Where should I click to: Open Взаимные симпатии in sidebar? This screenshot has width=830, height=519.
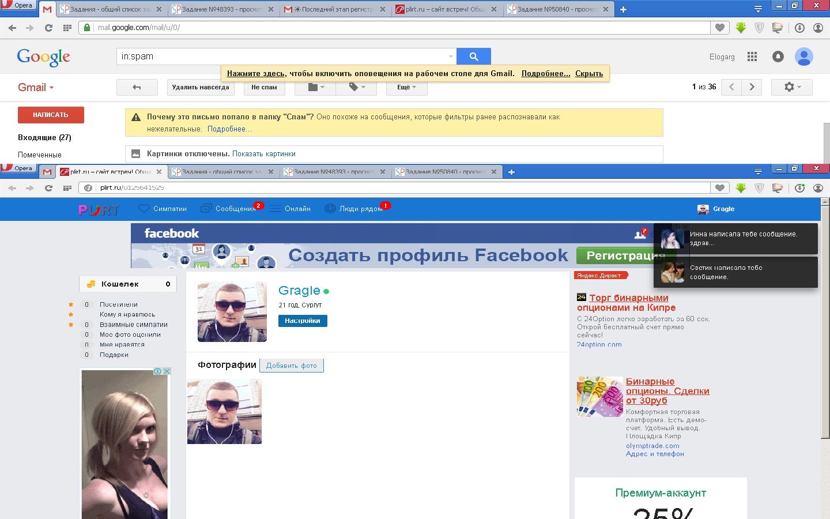pyautogui.click(x=134, y=325)
